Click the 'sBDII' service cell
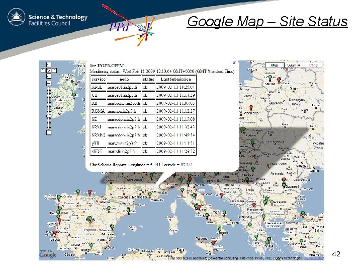Viewport: 362px width, 272px height. [x=99, y=151]
